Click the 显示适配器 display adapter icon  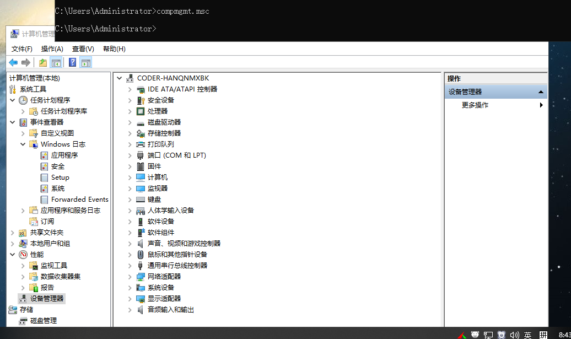click(141, 299)
